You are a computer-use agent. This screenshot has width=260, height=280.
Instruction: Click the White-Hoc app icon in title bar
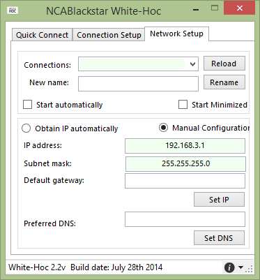click(13, 10)
